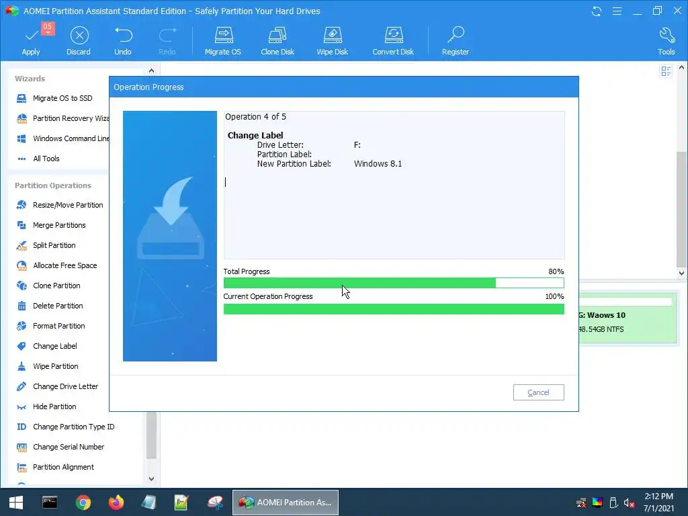Image resolution: width=688 pixels, height=516 pixels.
Task: Select Wipe Partition operation
Action: [x=48, y=366]
